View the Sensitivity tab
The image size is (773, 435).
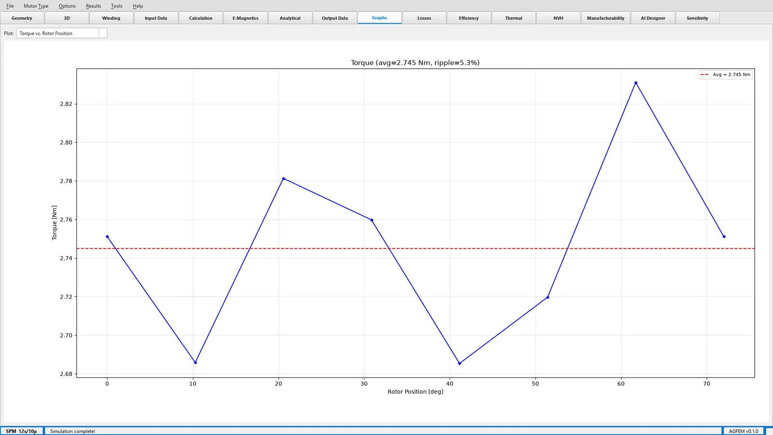click(697, 18)
